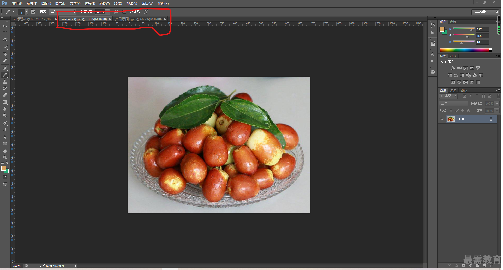Screen dimensions: 503x270
Task: Open the brush size picker dropdown
Action: [x=26, y=12]
